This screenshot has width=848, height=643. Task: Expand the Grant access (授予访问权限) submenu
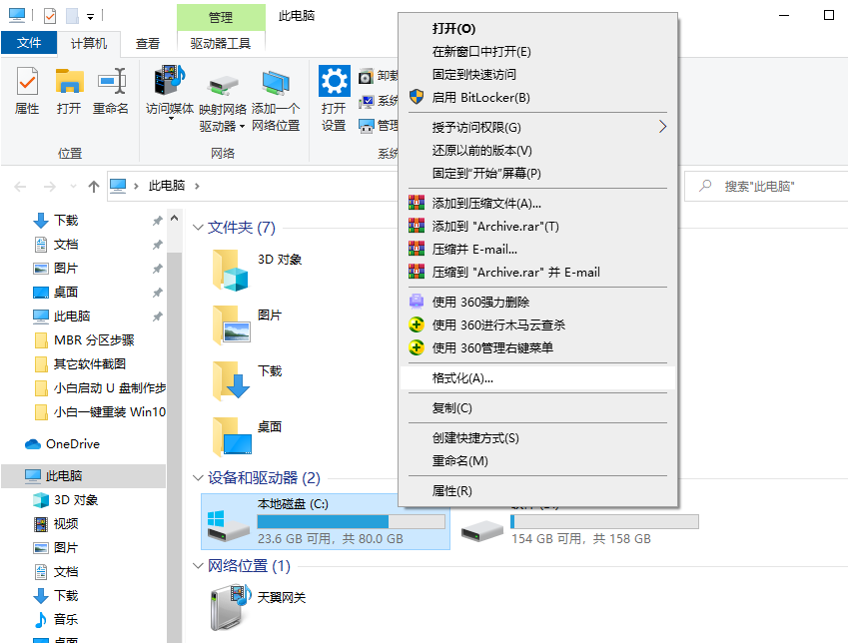[x=537, y=127]
